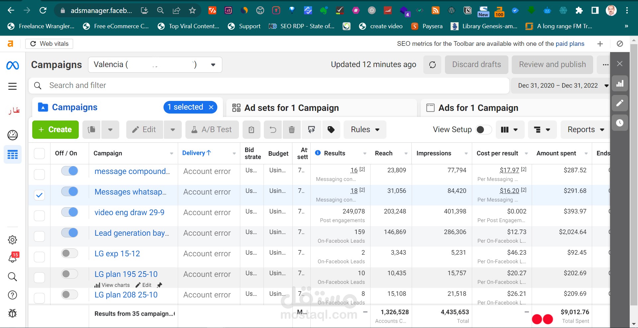Click the Discard drafts button
Image resolution: width=638 pixels, height=328 pixels.
coord(477,65)
